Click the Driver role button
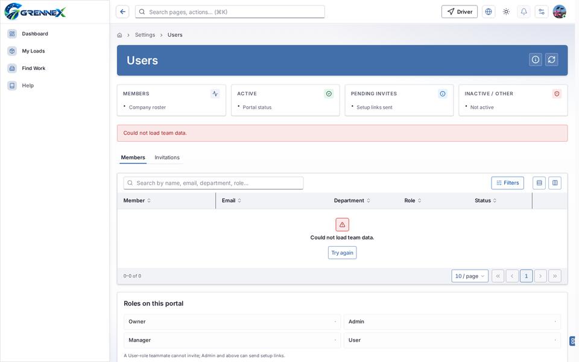 (x=460, y=12)
